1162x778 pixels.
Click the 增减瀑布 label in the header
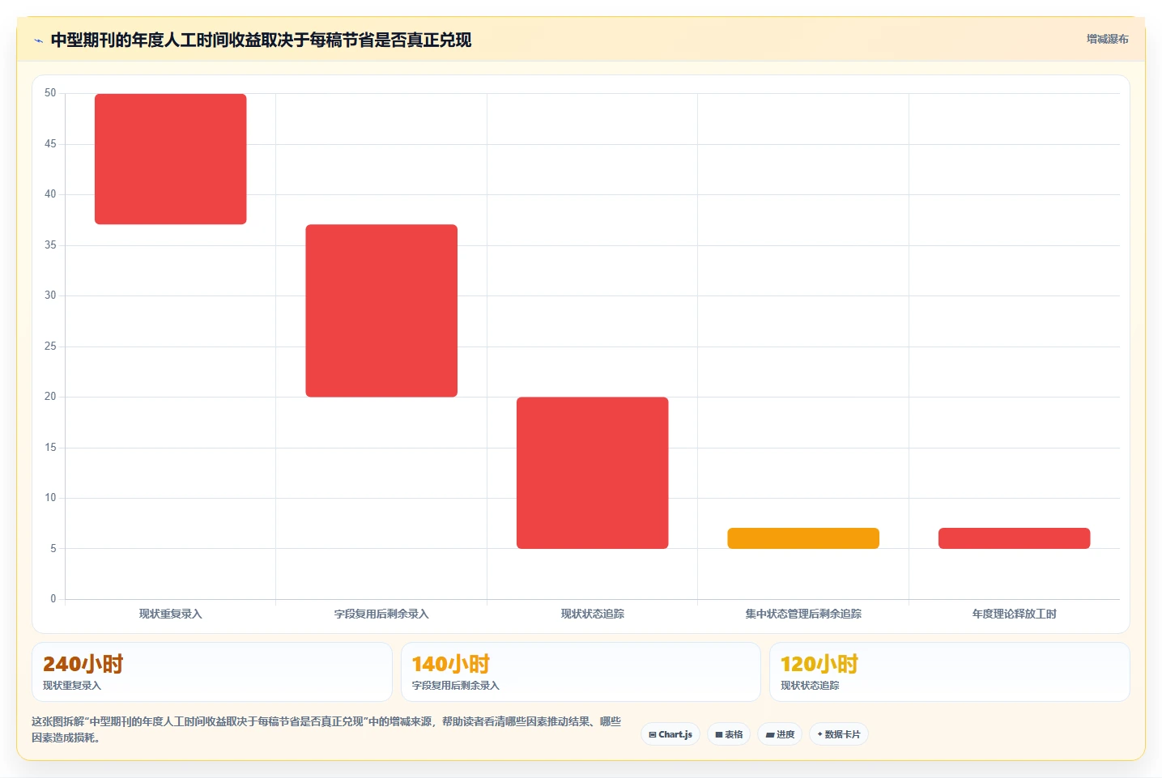pyautogui.click(x=1107, y=39)
